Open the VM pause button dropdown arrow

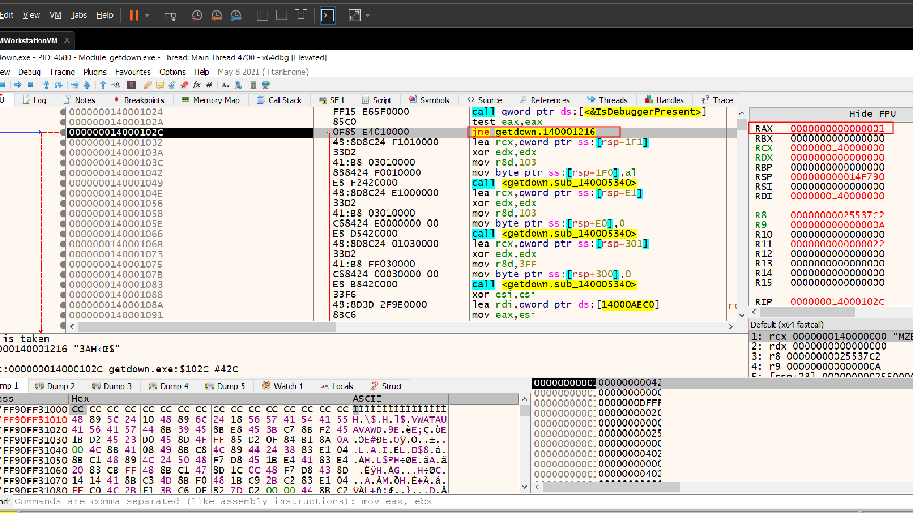[147, 15]
